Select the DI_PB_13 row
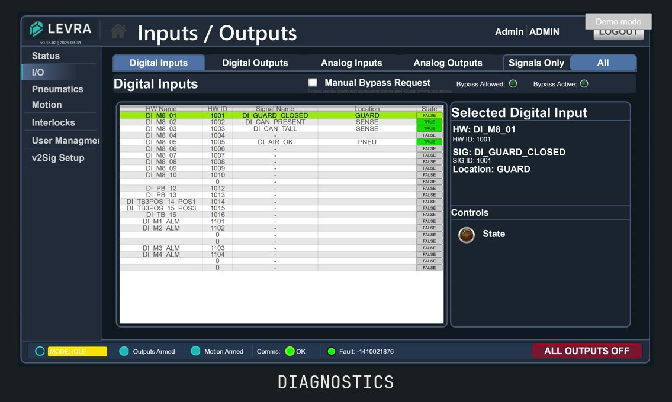Image resolution: width=672 pixels, height=402 pixels. coord(281,194)
